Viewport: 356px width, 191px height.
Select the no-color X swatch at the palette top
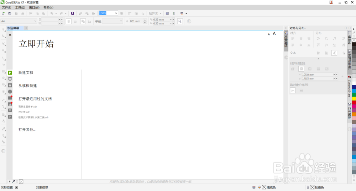pyautogui.click(x=354, y=40)
